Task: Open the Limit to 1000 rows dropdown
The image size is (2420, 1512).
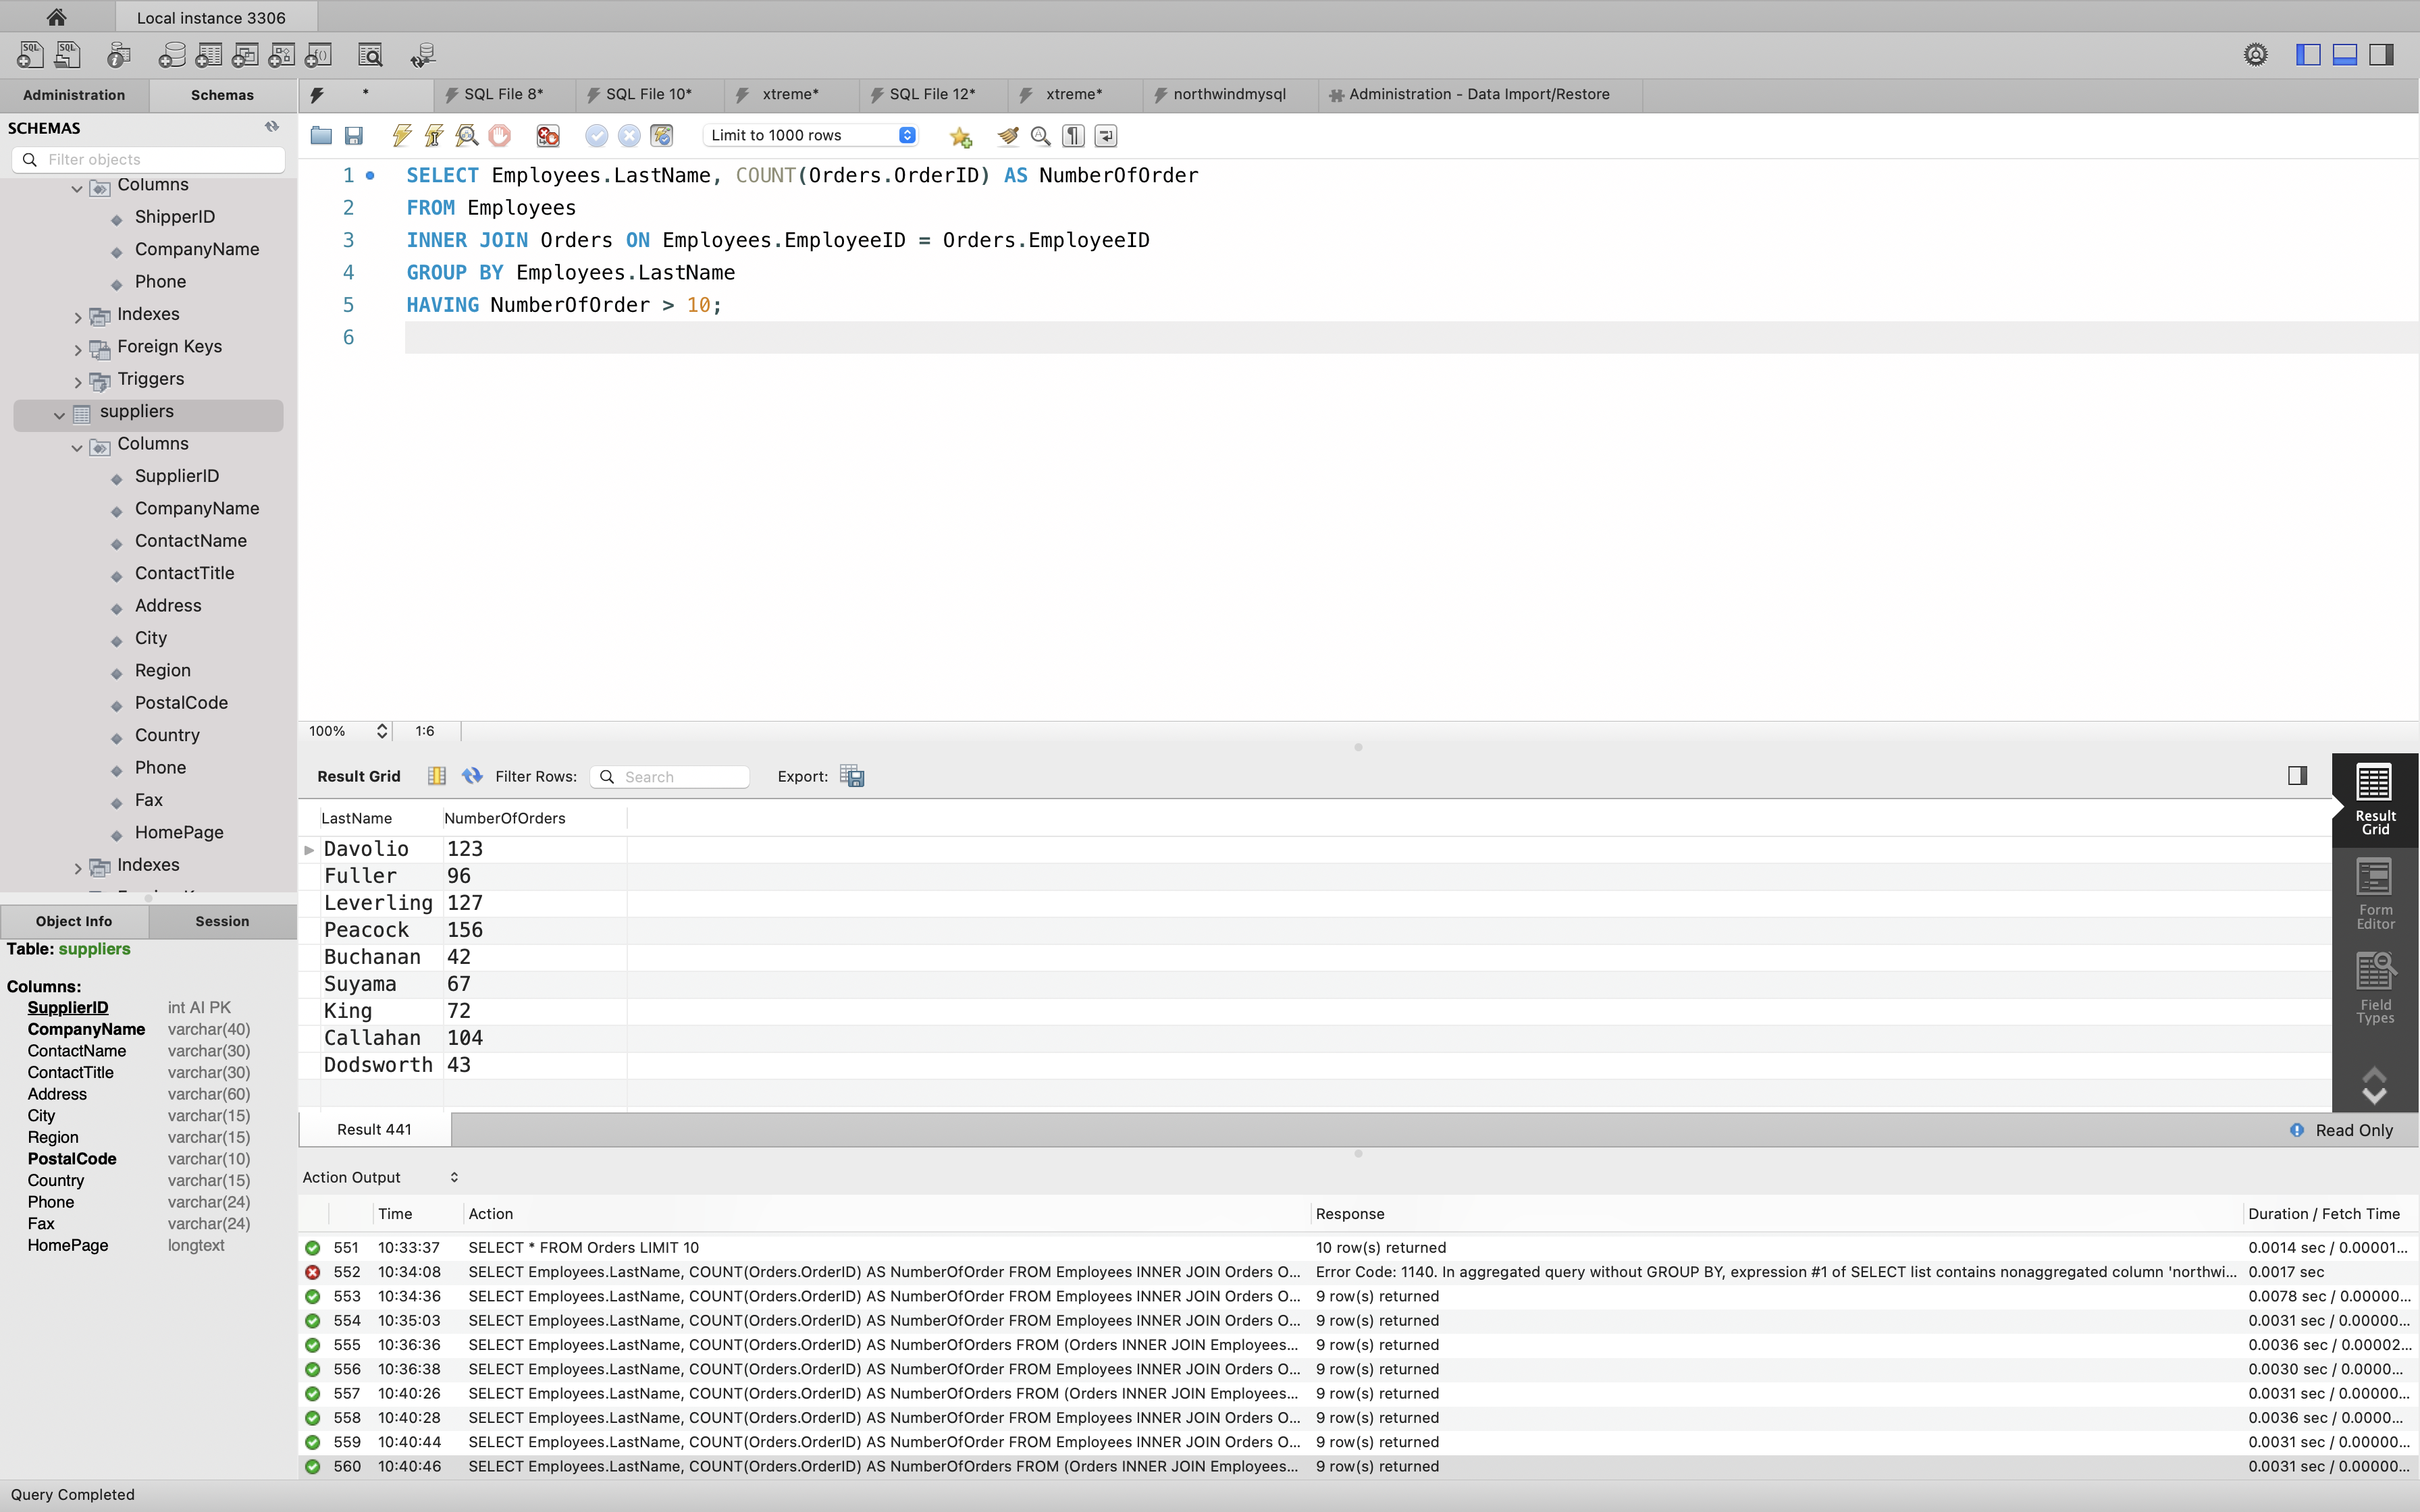Action: (x=812, y=135)
